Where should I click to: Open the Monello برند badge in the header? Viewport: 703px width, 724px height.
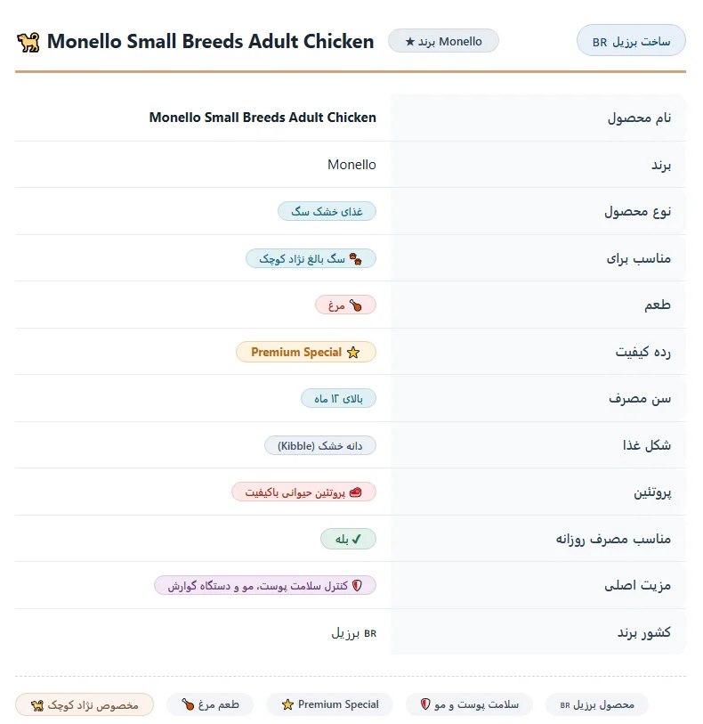443,41
